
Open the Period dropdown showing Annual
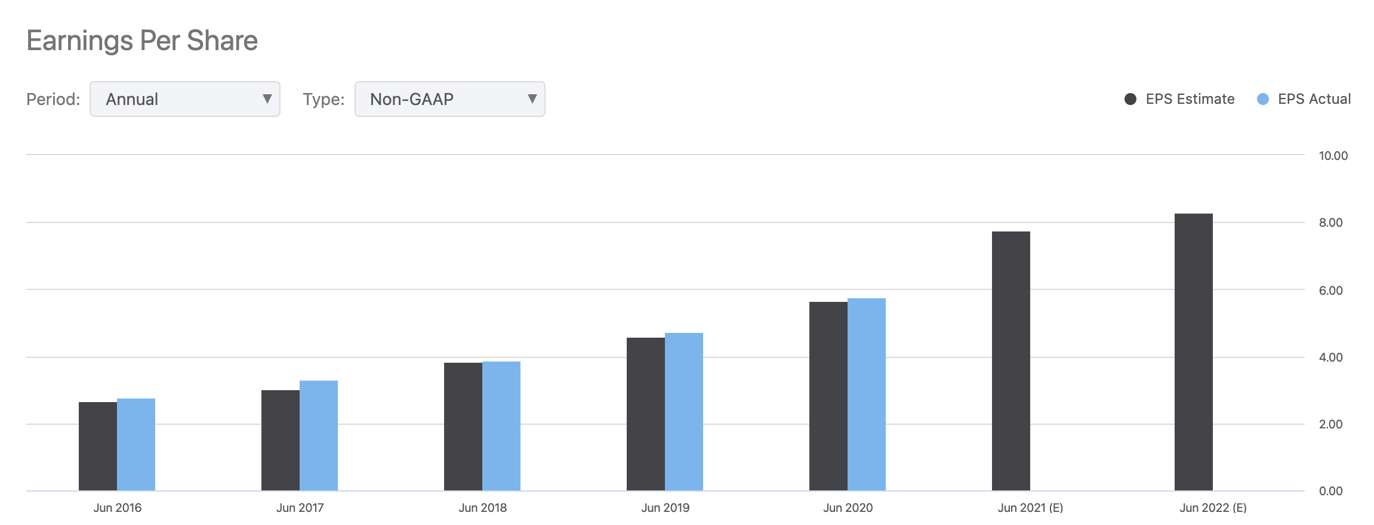coord(185,99)
